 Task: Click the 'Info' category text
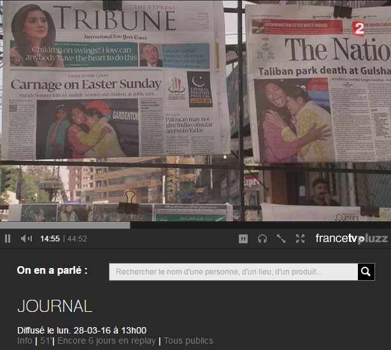pyautogui.click(x=25, y=340)
